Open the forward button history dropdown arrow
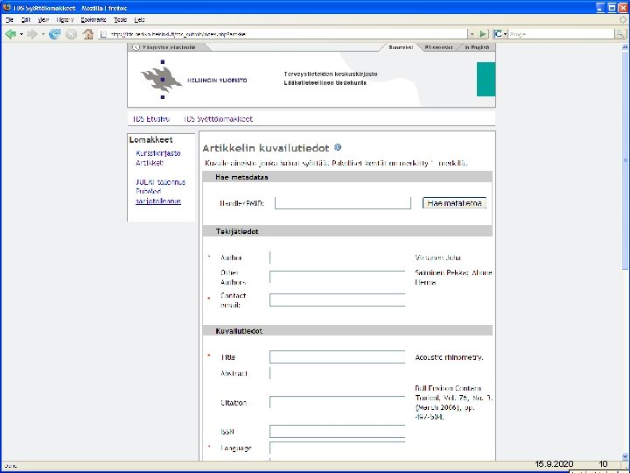This screenshot has width=630, height=473. pyautogui.click(x=43, y=34)
